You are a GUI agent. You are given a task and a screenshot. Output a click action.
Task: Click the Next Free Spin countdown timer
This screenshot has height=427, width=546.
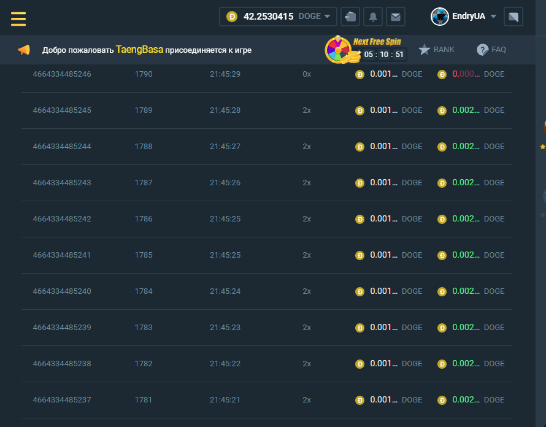click(383, 55)
